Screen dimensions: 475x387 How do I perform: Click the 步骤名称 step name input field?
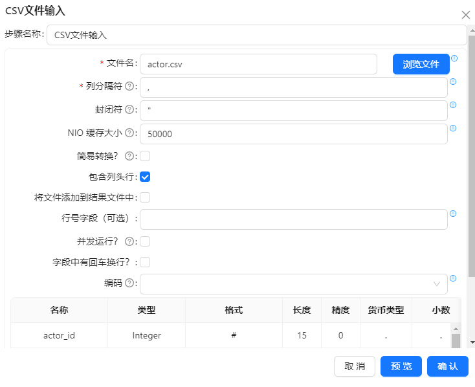click(256, 35)
